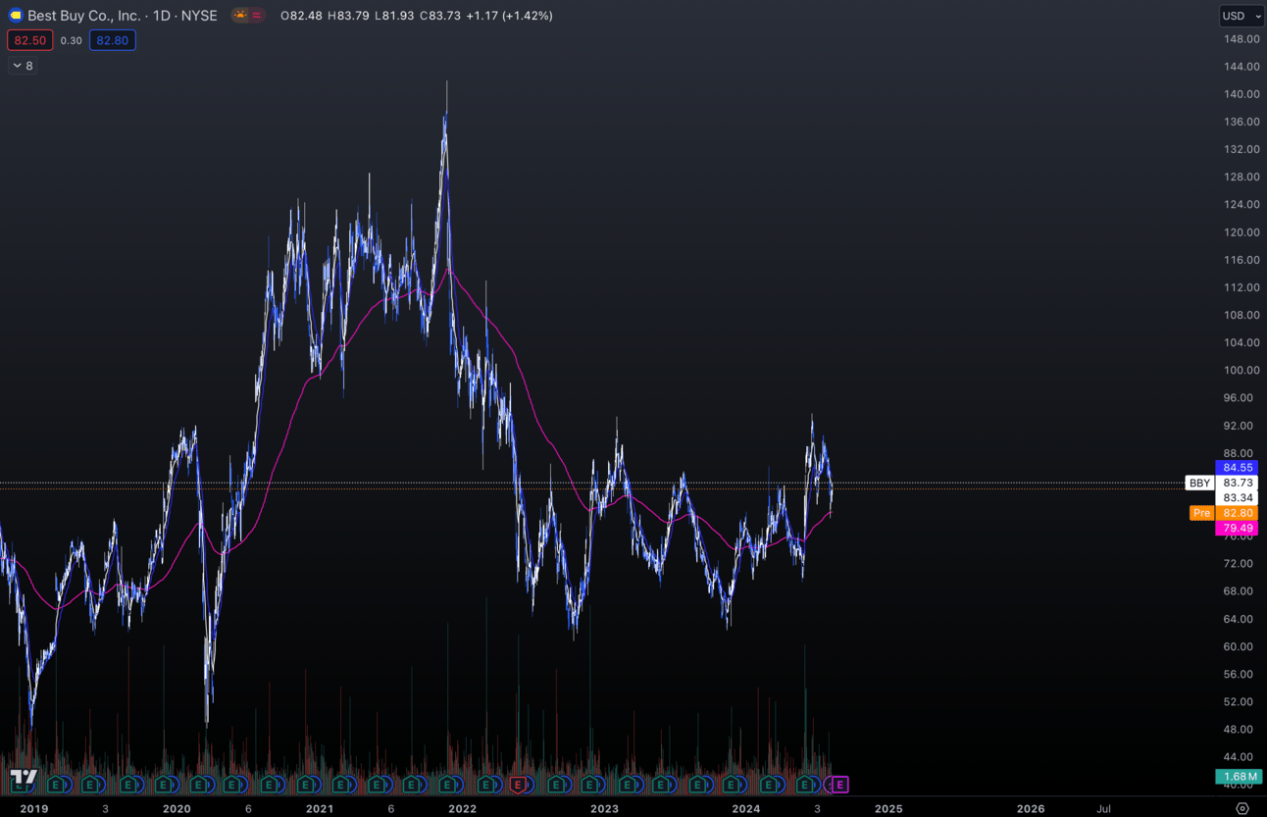Click the 48.00 price axis label
This screenshot has width=1267, height=817.
[x=1241, y=729]
